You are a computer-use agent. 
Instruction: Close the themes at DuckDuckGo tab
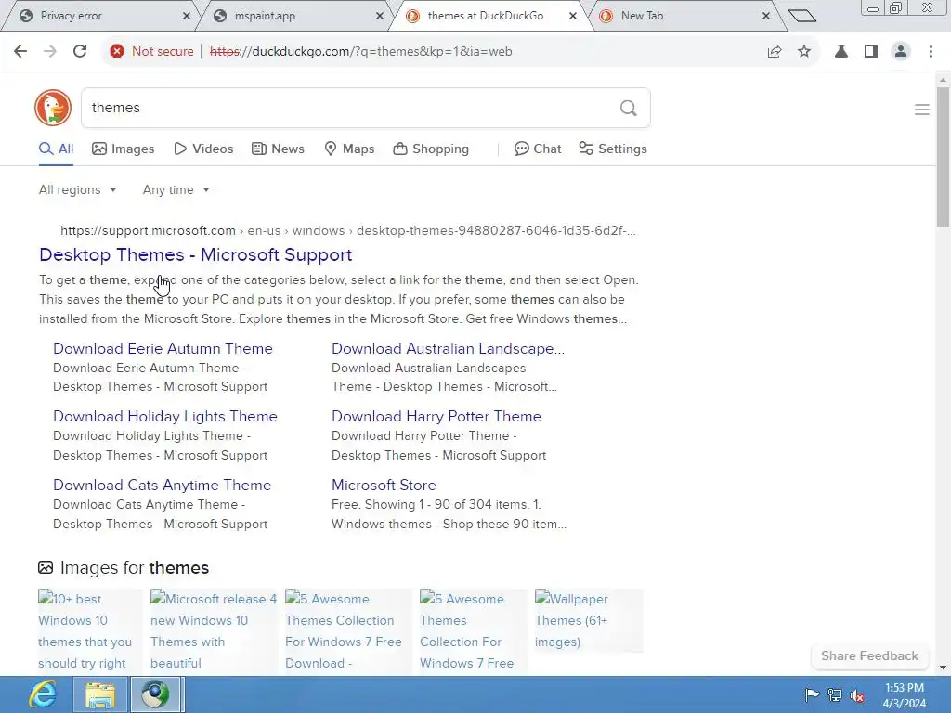coord(572,16)
